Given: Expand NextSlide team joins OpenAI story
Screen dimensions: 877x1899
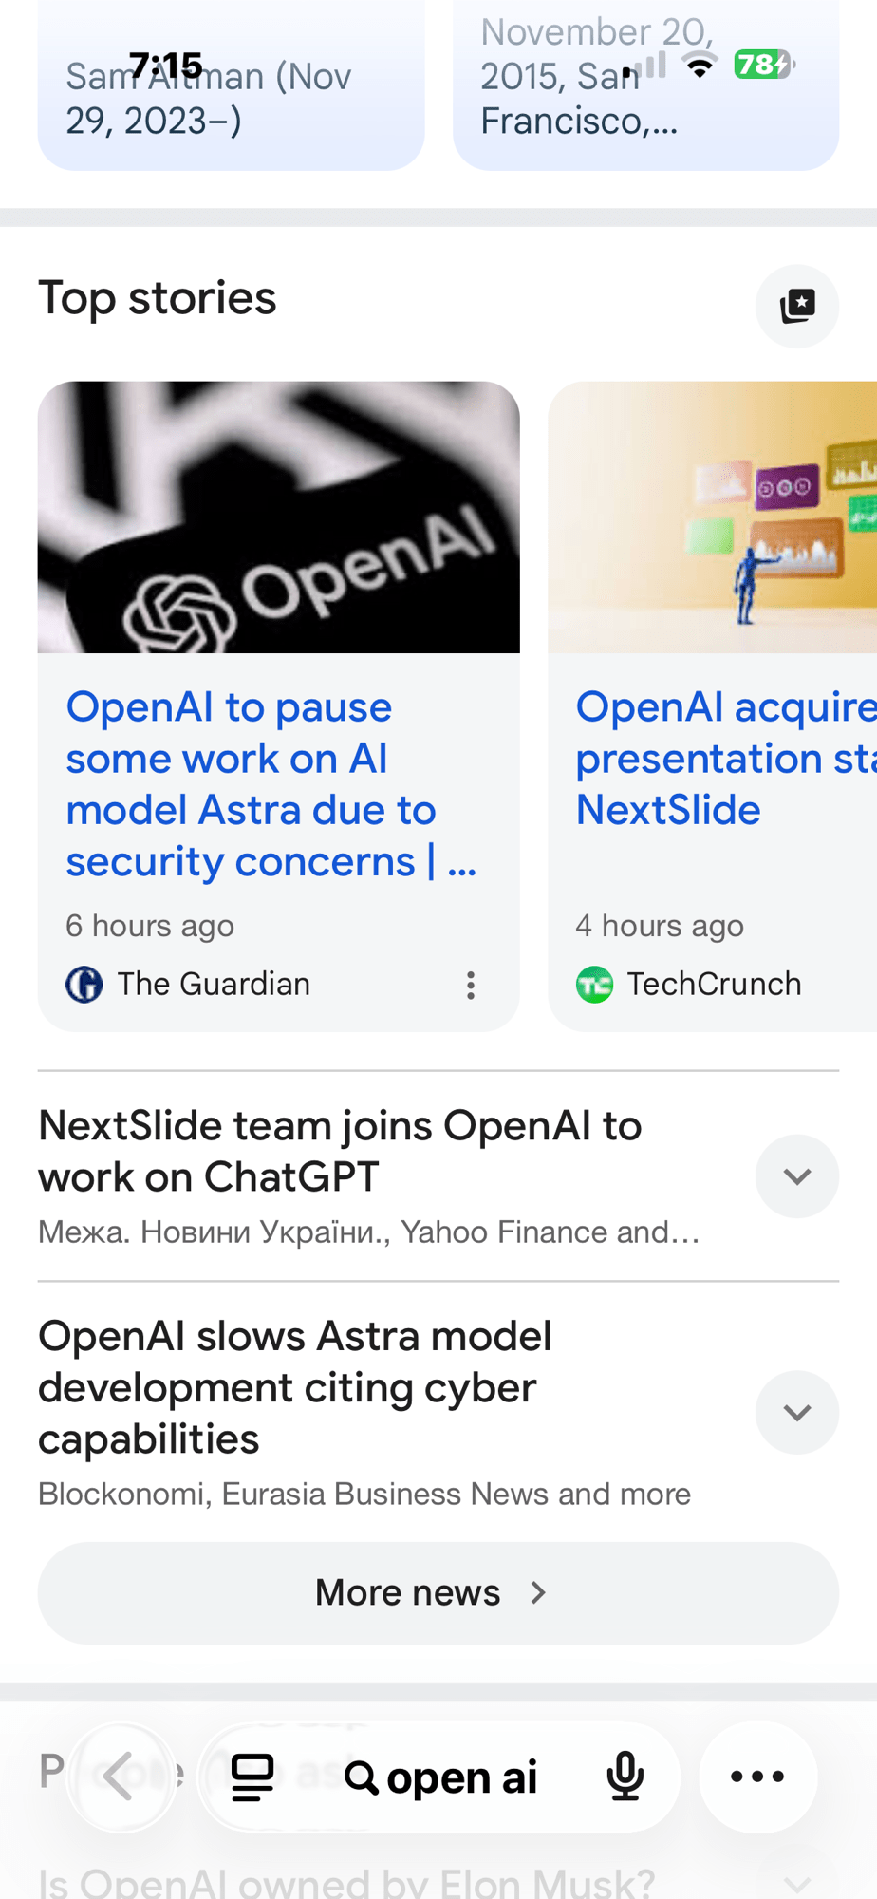Looking at the screenshot, I should tap(797, 1176).
